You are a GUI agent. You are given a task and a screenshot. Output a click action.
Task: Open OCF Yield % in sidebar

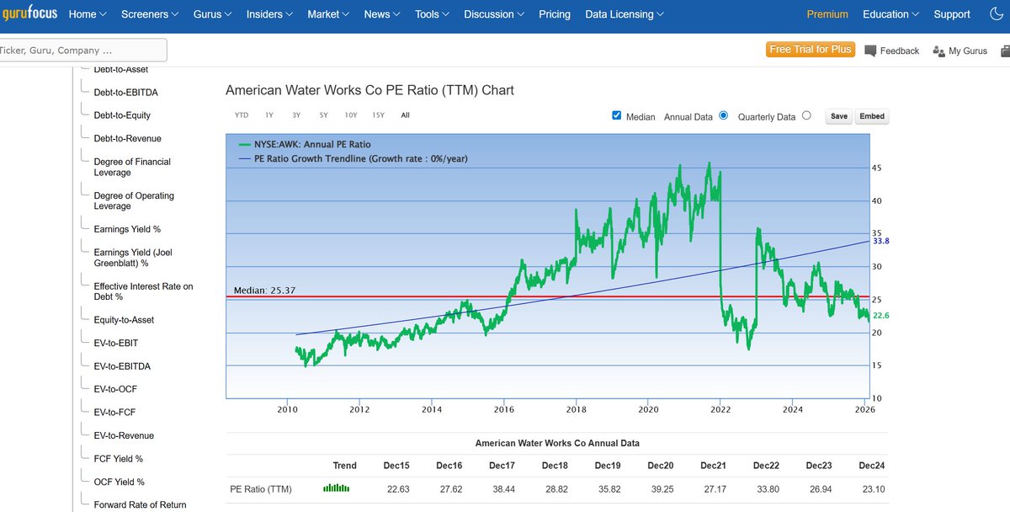(119, 482)
